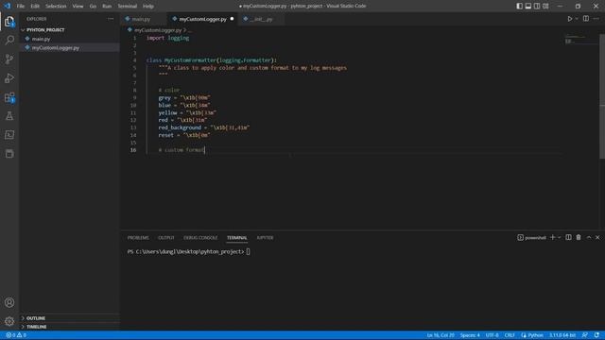Open the File menu

[21, 7]
